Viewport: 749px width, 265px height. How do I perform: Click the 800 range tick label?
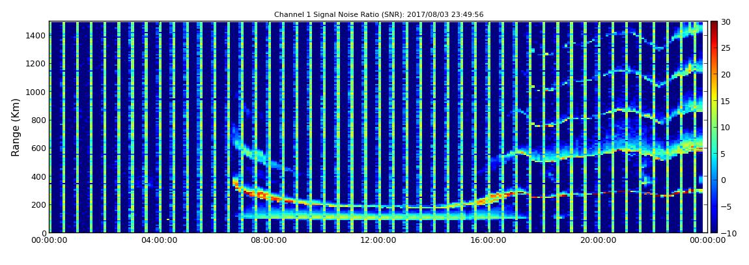(38, 120)
